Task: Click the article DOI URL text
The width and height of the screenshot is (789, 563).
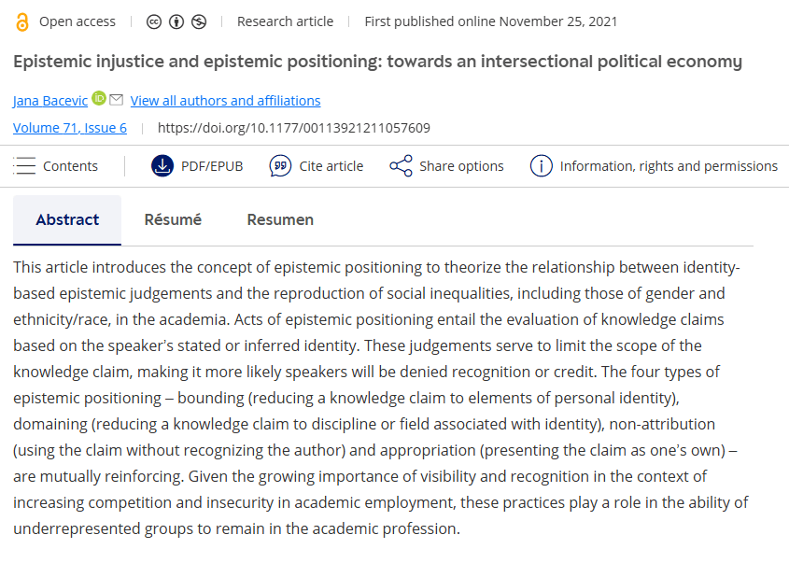Action: tap(293, 128)
